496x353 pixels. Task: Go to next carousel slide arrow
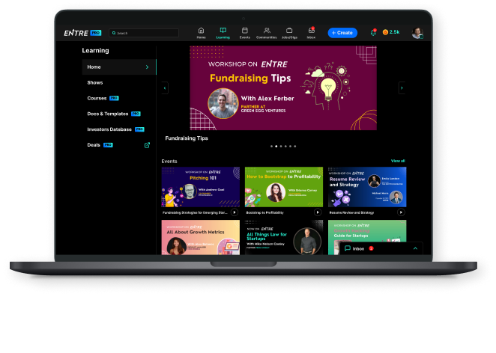(x=402, y=88)
